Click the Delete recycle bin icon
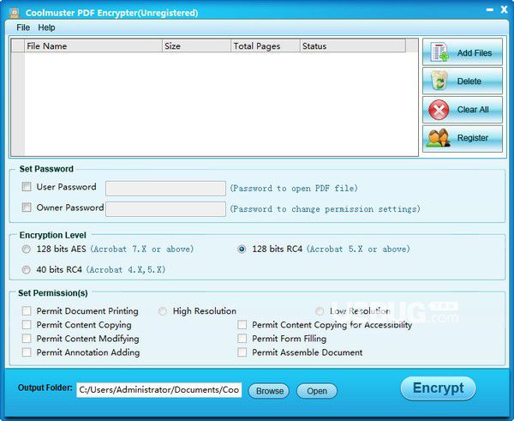The height and width of the screenshot is (421, 514). (x=439, y=81)
